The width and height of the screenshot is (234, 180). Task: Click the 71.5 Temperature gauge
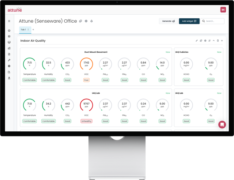[x=30, y=64]
